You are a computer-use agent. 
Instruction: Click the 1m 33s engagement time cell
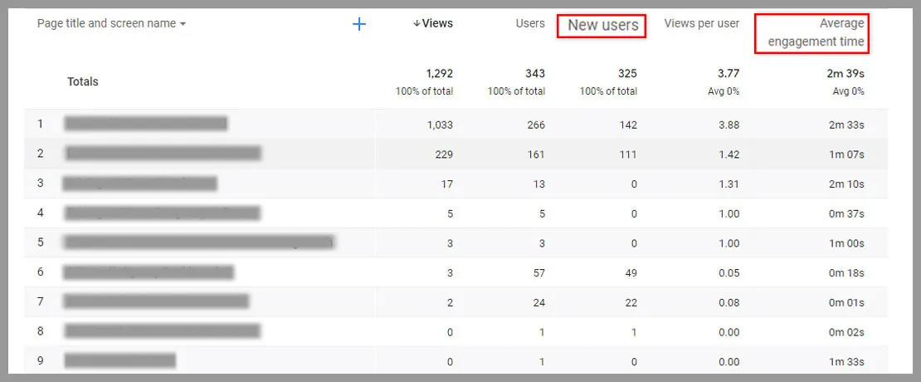(x=845, y=361)
